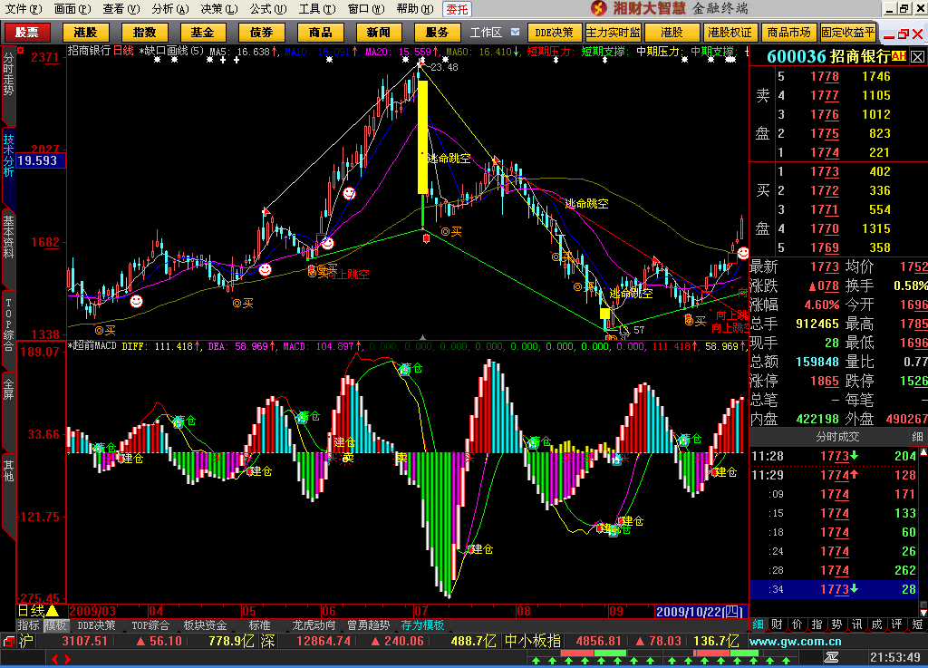Click the 委托 trading button
The height and width of the screenshot is (668, 928).
tap(457, 9)
